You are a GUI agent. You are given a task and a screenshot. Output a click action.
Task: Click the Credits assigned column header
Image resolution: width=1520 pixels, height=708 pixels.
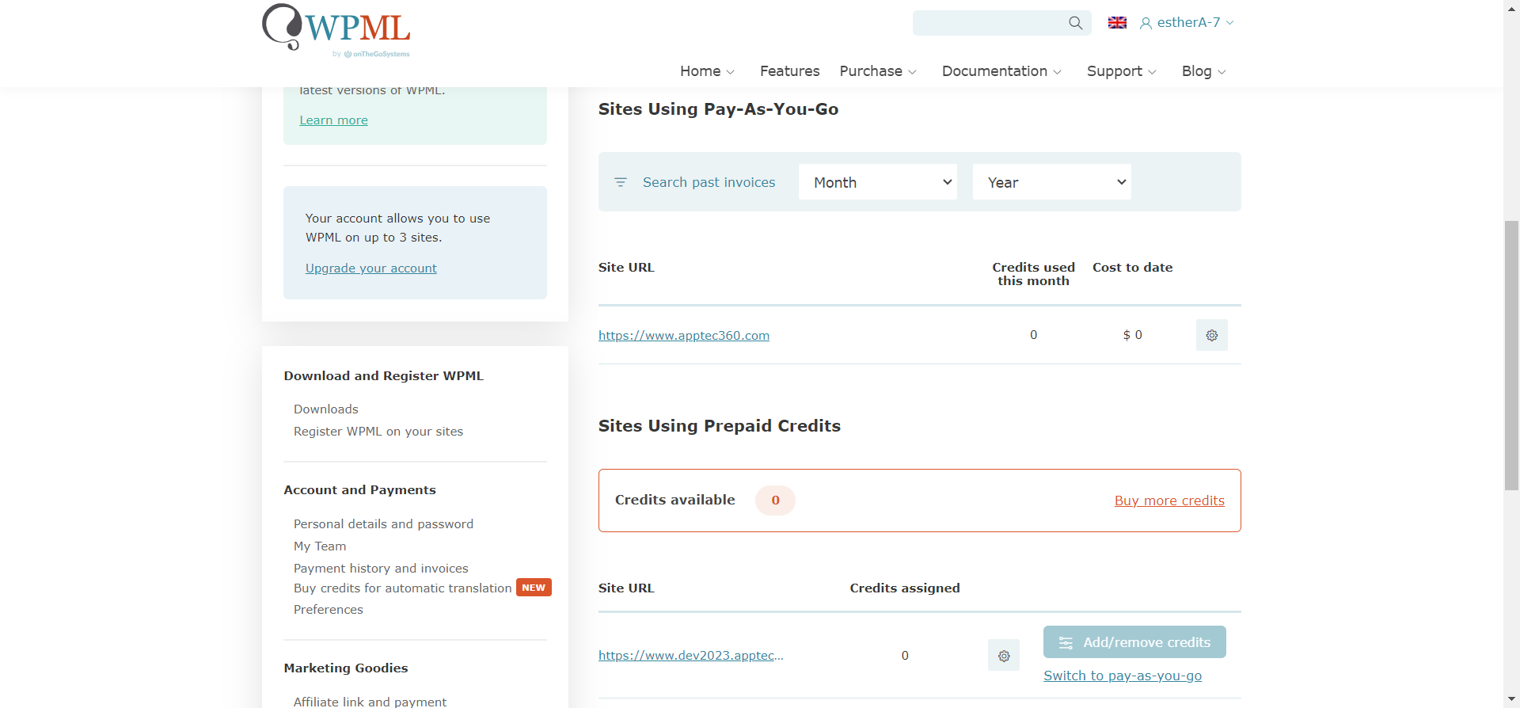[905, 588]
